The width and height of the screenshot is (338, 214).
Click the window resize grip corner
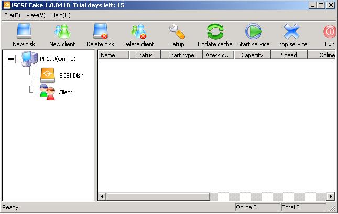332,208
